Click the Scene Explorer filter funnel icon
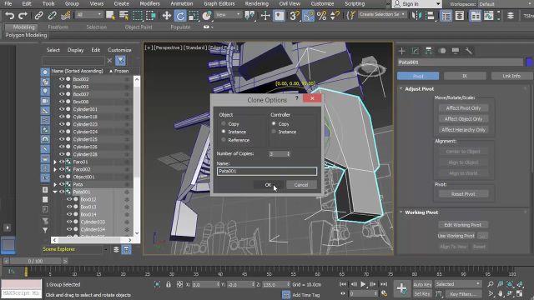This screenshot has height=300, width=534. pyautogui.click(x=120, y=61)
